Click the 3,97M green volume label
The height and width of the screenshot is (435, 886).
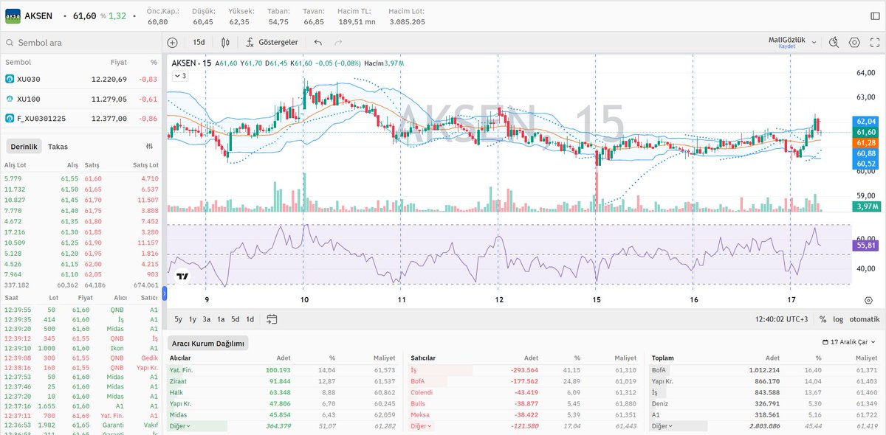pyautogui.click(x=866, y=206)
